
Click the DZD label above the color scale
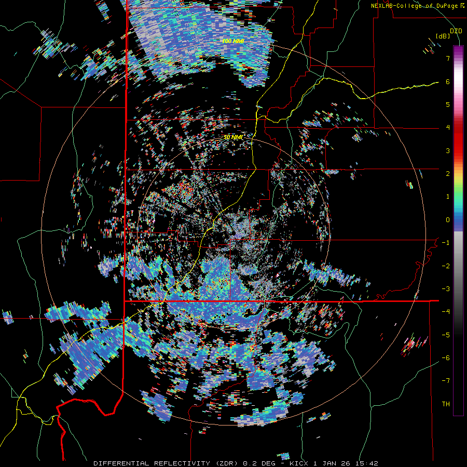(x=456, y=31)
